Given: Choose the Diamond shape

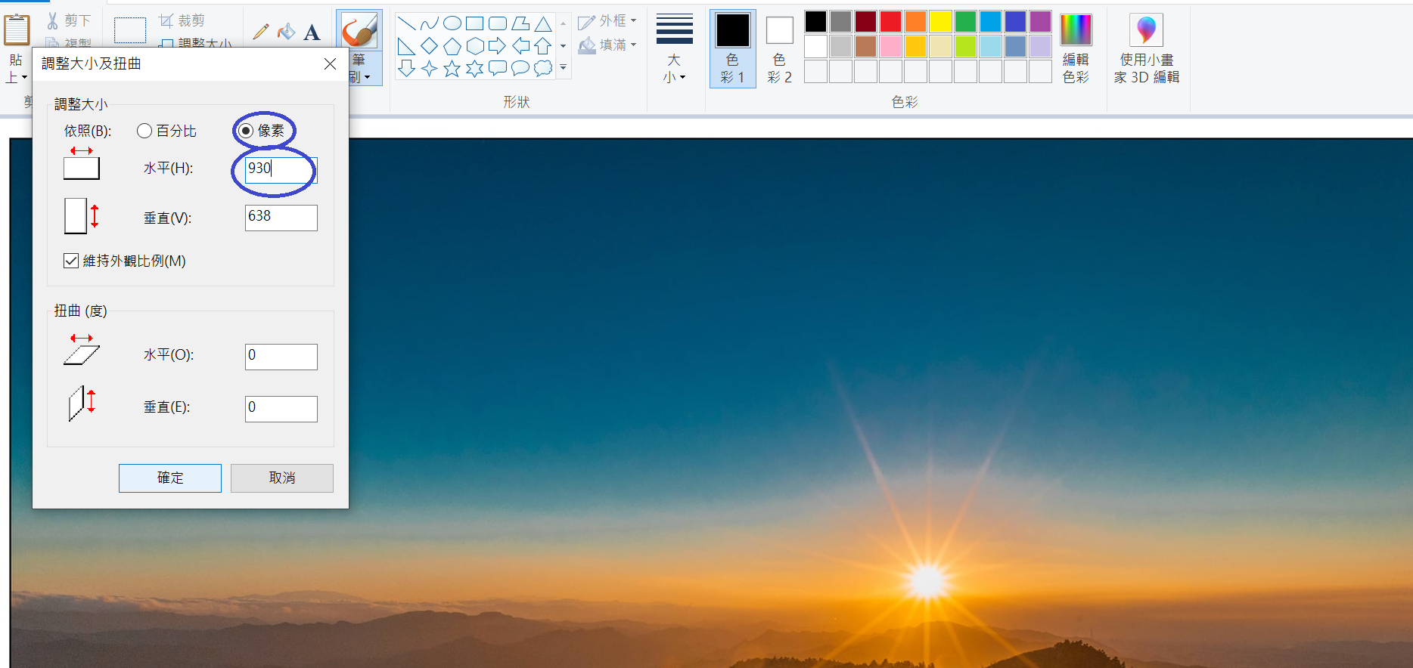Looking at the screenshot, I should (x=429, y=46).
